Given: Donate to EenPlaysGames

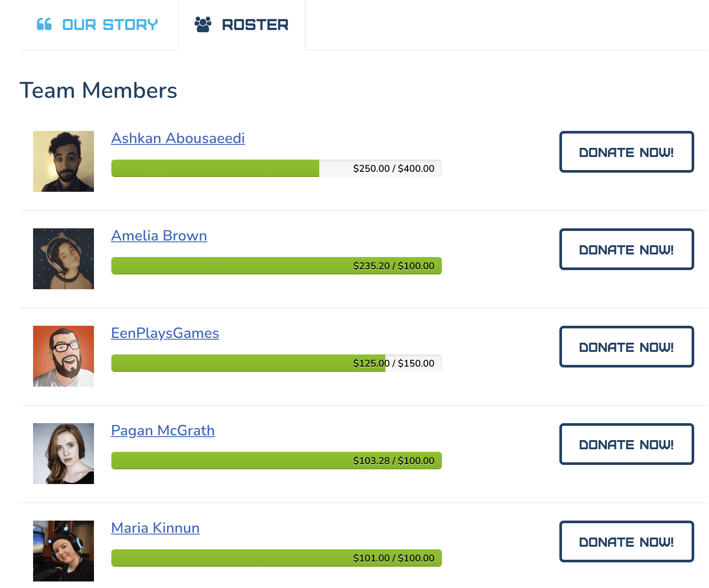Looking at the screenshot, I should click(626, 347).
